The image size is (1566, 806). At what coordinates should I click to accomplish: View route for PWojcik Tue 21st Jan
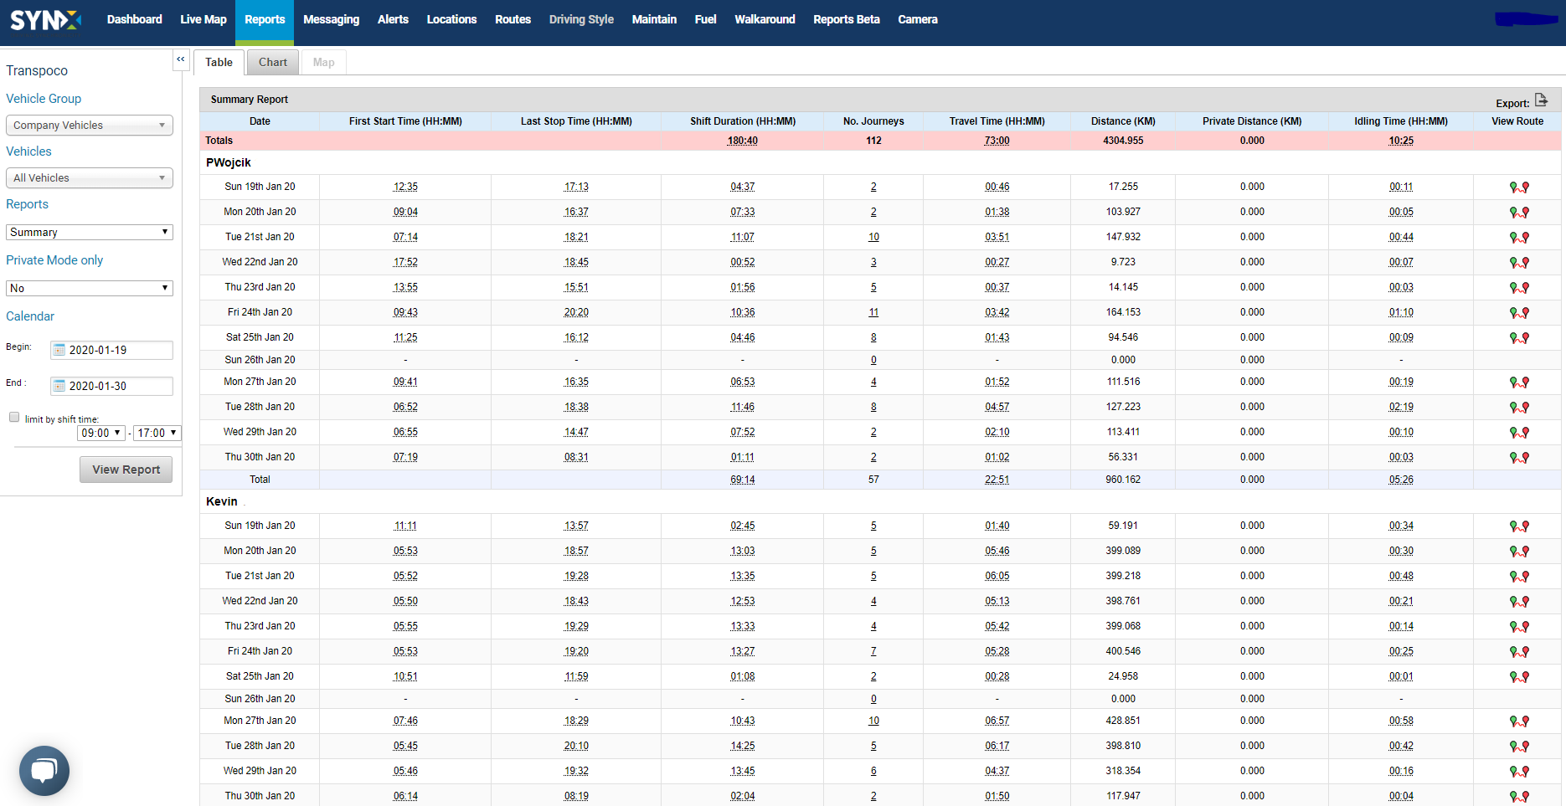(x=1519, y=238)
